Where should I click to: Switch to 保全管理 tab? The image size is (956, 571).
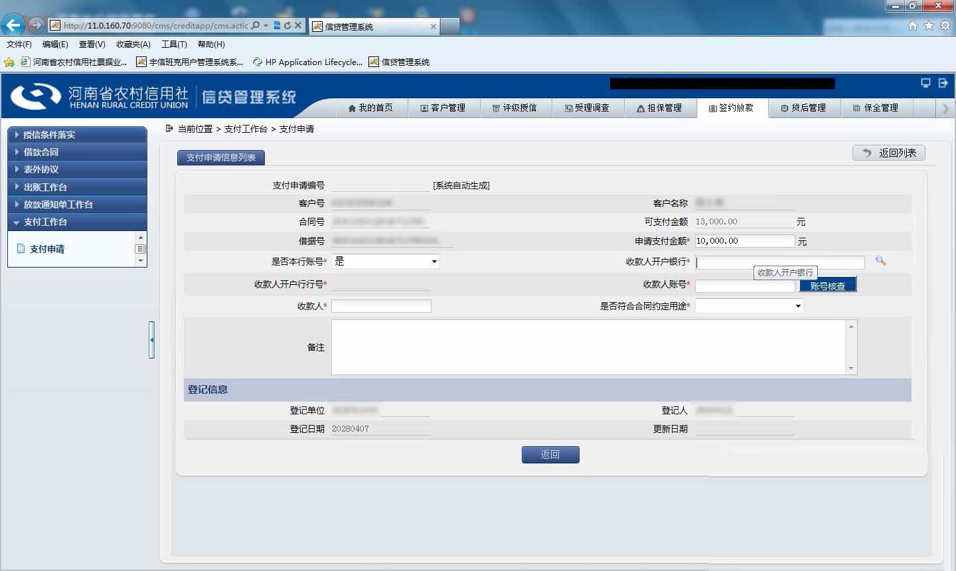(876, 108)
